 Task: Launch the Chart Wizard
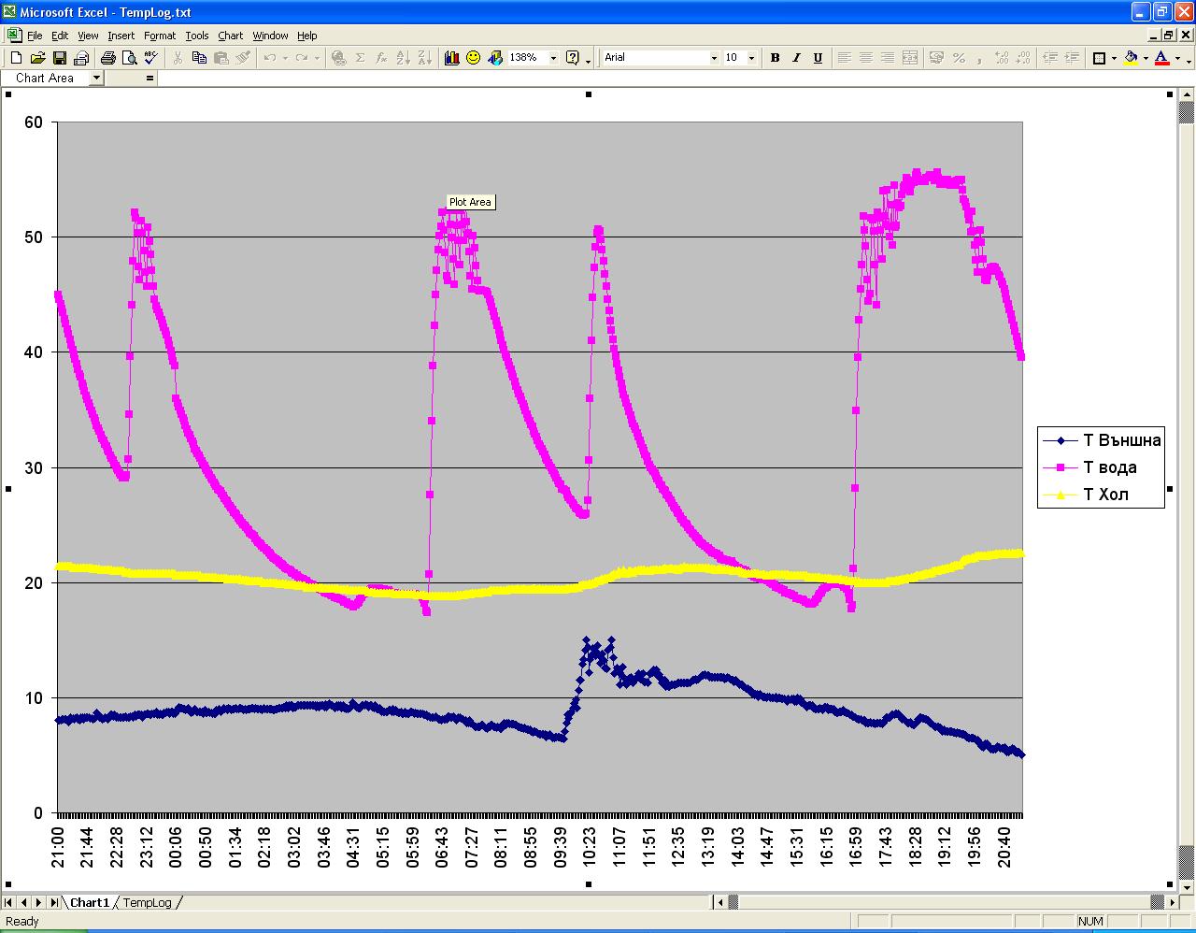tap(452, 58)
